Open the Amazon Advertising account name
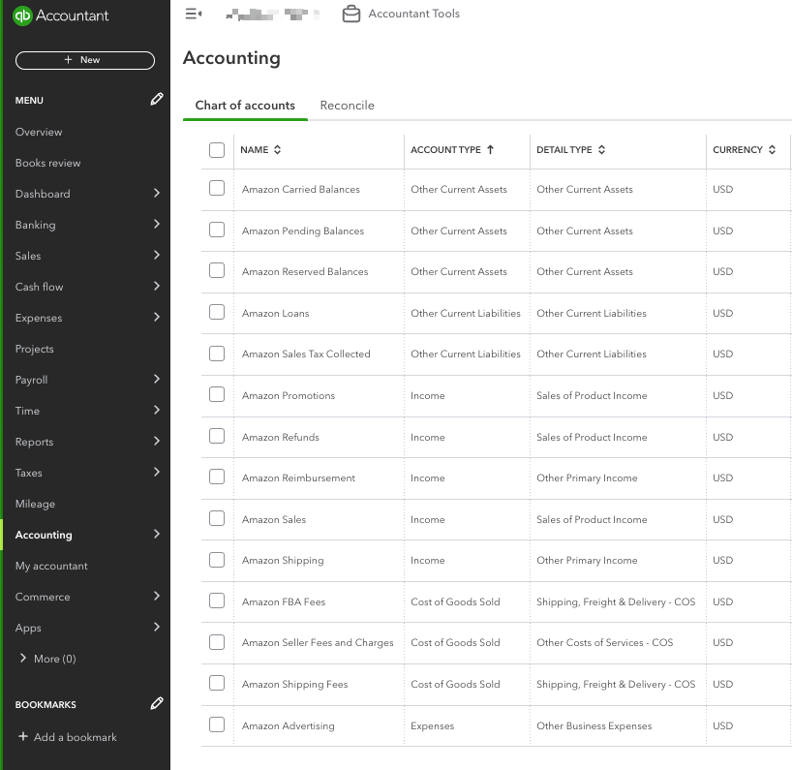Viewport: 792px width, 770px height. (288, 725)
